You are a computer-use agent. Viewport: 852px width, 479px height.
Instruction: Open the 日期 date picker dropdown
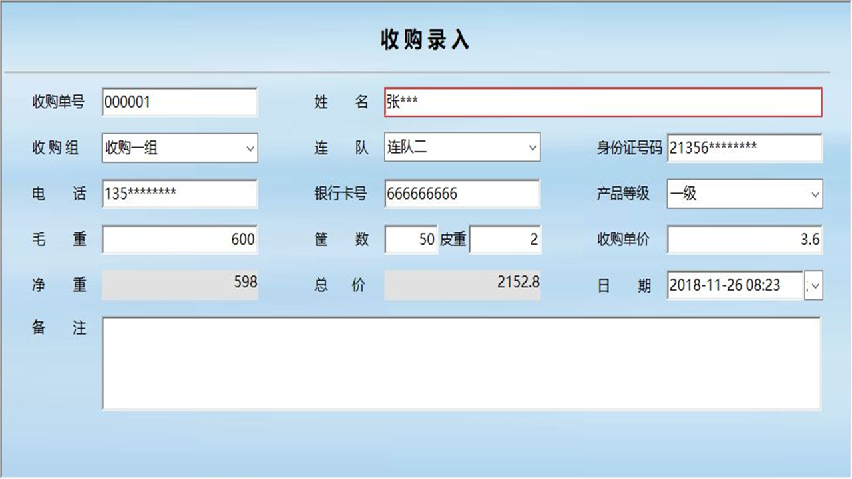[813, 285]
